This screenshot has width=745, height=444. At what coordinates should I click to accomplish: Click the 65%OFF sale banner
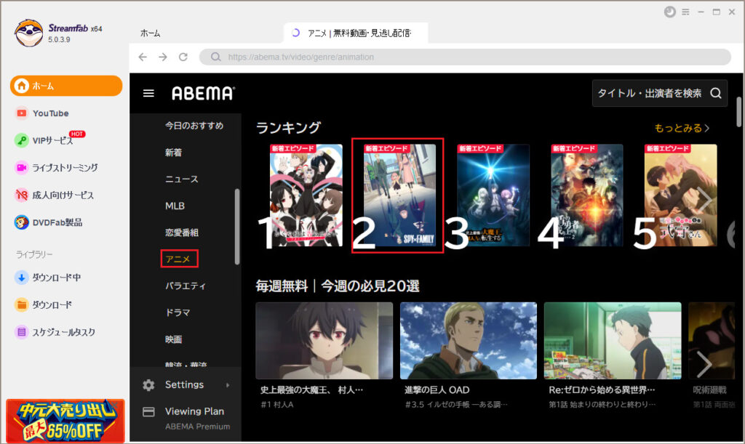[x=65, y=421]
